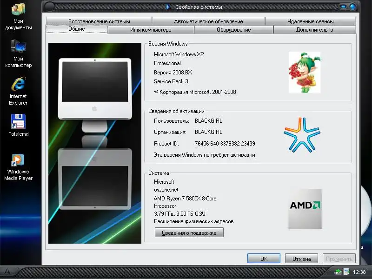372x279 pixels.
Task: Click the Применить button
Action: [339, 259]
